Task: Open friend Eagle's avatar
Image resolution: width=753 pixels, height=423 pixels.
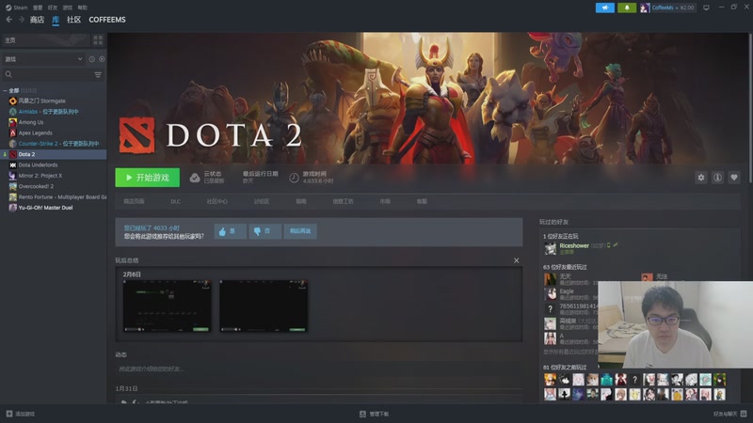Action: tap(551, 294)
